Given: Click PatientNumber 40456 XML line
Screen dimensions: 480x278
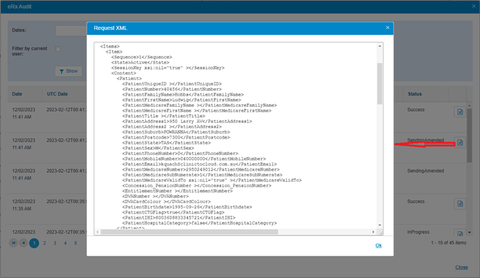Looking at the screenshot, I should pyautogui.click(x=171, y=89).
